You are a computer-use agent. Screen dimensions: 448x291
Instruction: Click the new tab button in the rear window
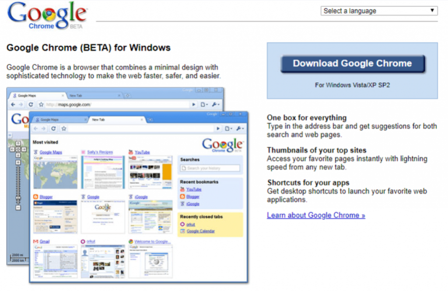click(128, 96)
